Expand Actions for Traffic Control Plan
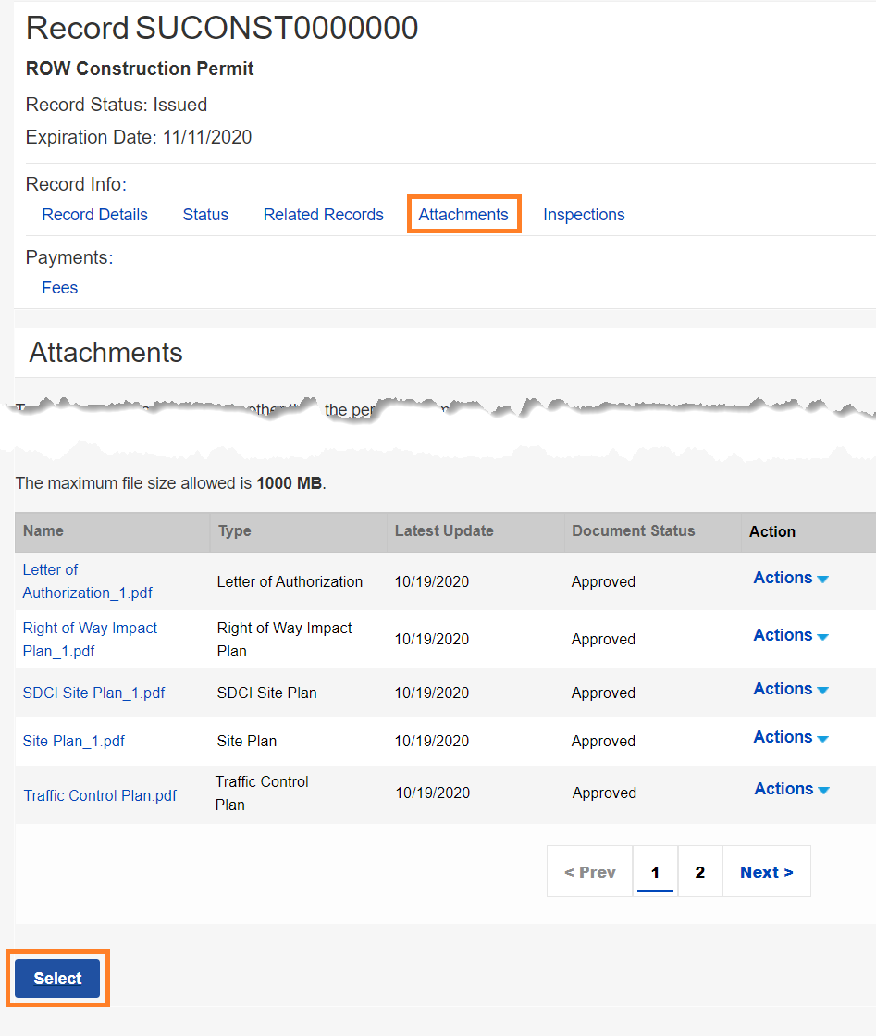This screenshot has width=876, height=1036. [791, 789]
